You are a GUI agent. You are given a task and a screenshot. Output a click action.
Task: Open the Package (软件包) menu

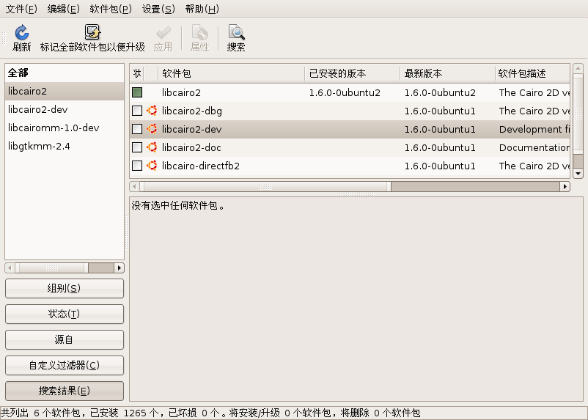(x=111, y=9)
